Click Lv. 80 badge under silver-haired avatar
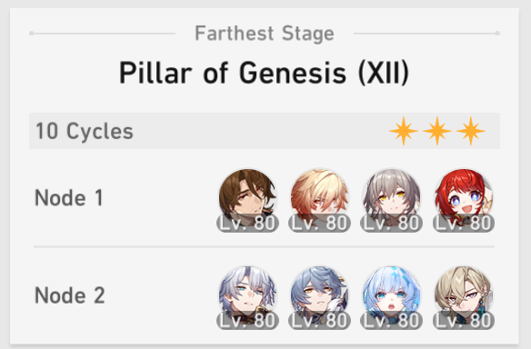The width and height of the screenshot is (531, 349). click(x=248, y=321)
